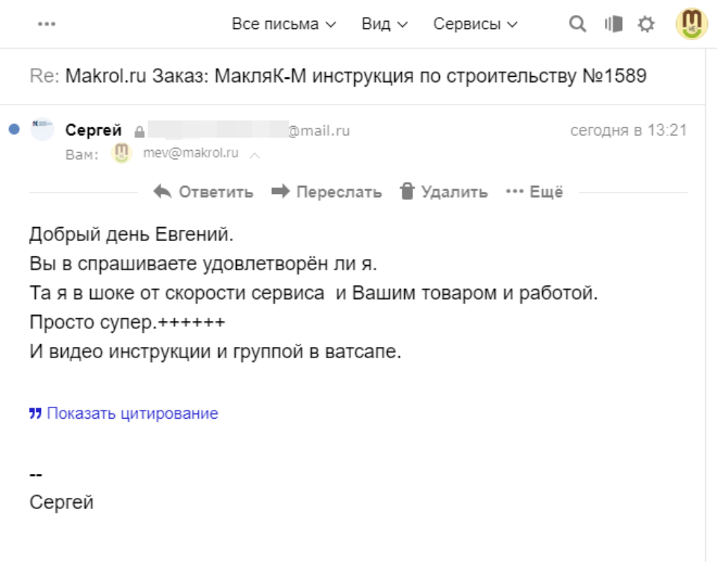Open the "Вид" dropdown menu
The image size is (717, 562).
[385, 24]
